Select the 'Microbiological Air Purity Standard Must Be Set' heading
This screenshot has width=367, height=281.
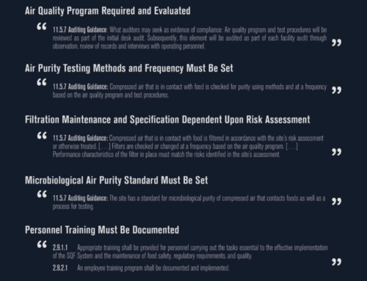click(x=117, y=180)
